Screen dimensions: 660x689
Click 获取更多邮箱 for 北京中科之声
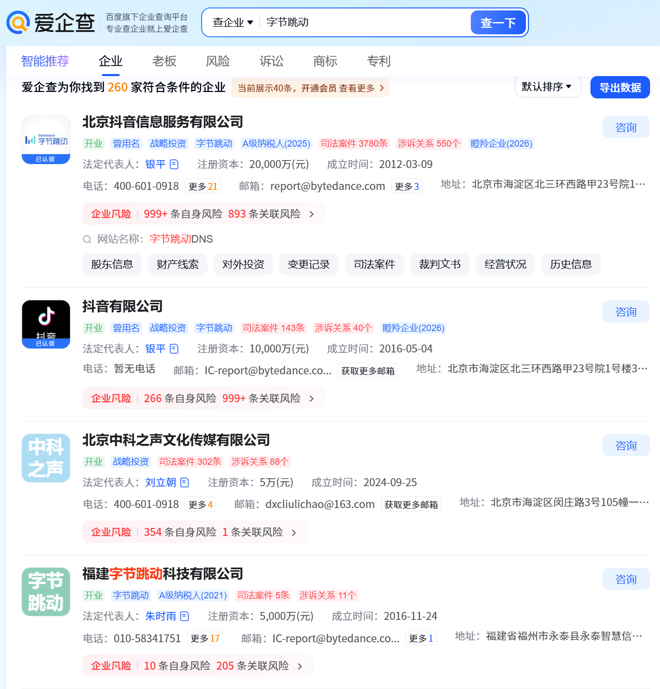(411, 505)
